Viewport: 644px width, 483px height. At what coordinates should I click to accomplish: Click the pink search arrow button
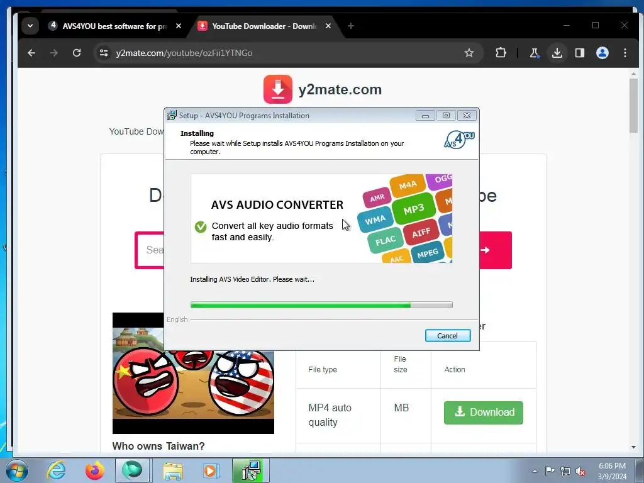(496, 250)
